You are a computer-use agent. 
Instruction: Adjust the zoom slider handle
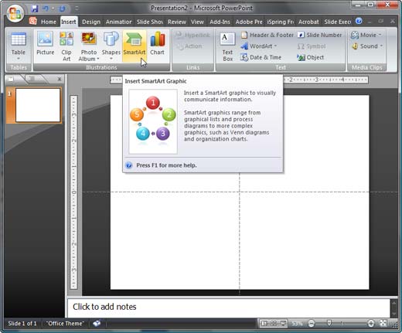[329, 323]
